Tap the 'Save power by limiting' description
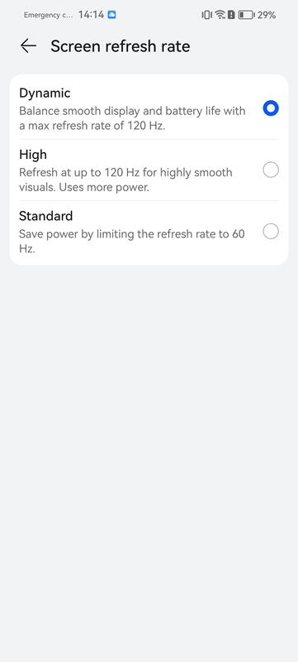Screen dimensions: 298x662 [132, 241]
